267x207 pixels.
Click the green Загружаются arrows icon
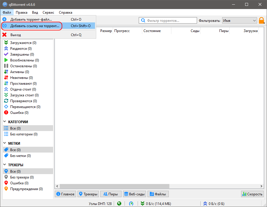6,43
